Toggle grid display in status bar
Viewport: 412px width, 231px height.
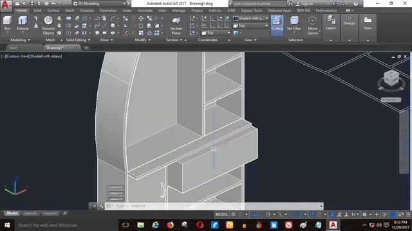tap(233, 214)
